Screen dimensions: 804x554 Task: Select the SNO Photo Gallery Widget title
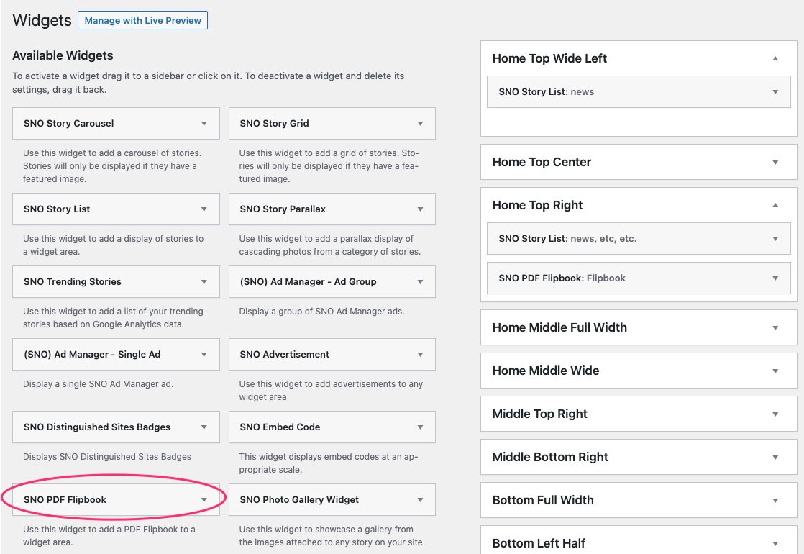(299, 500)
